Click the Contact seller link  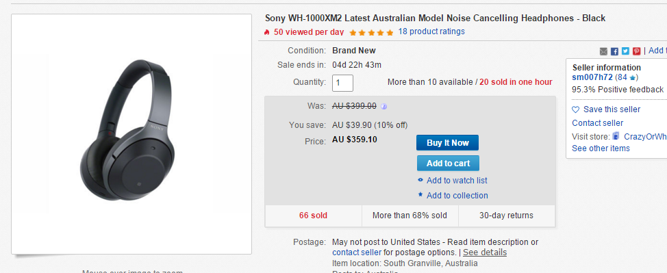pyautogui.click(x=597, y=123)
